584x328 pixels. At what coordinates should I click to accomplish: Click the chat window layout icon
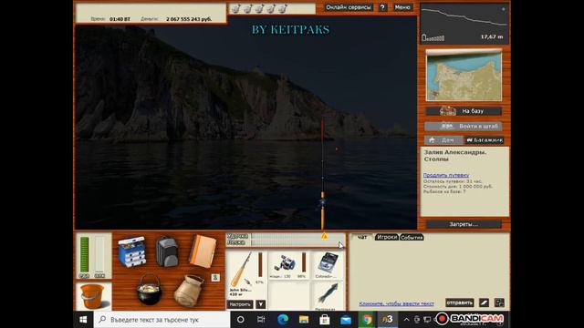[499, 302]
